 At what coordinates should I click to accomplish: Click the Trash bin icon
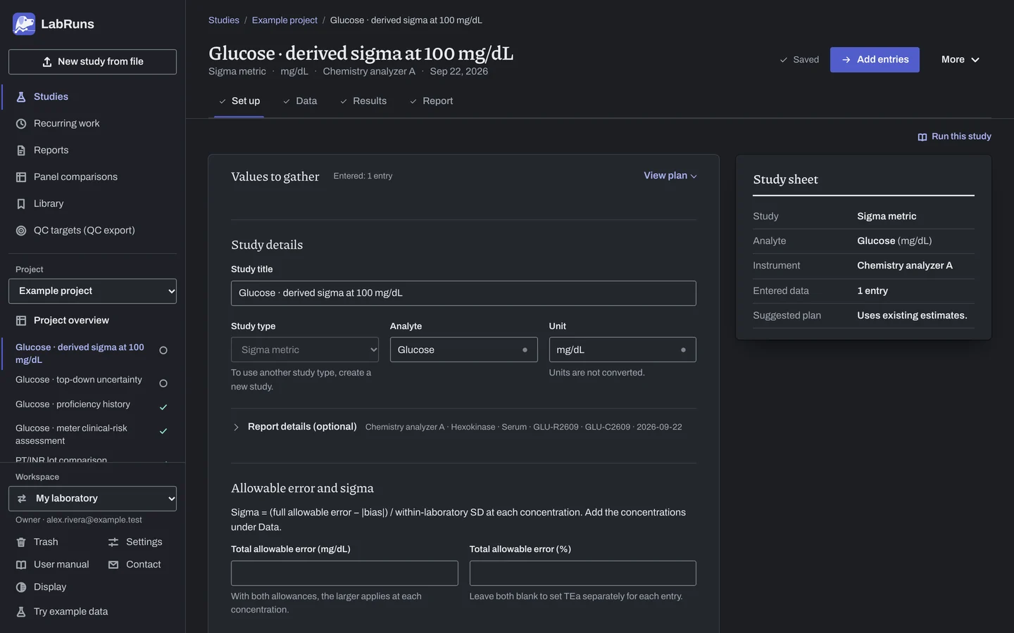click(21, 542)
